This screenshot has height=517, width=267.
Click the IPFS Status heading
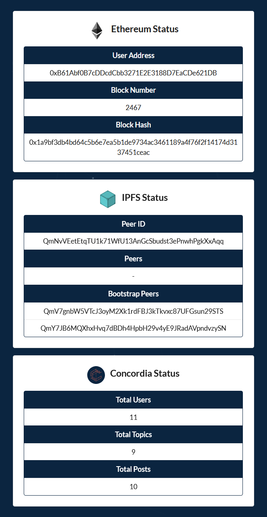click(x=145, y=198)
